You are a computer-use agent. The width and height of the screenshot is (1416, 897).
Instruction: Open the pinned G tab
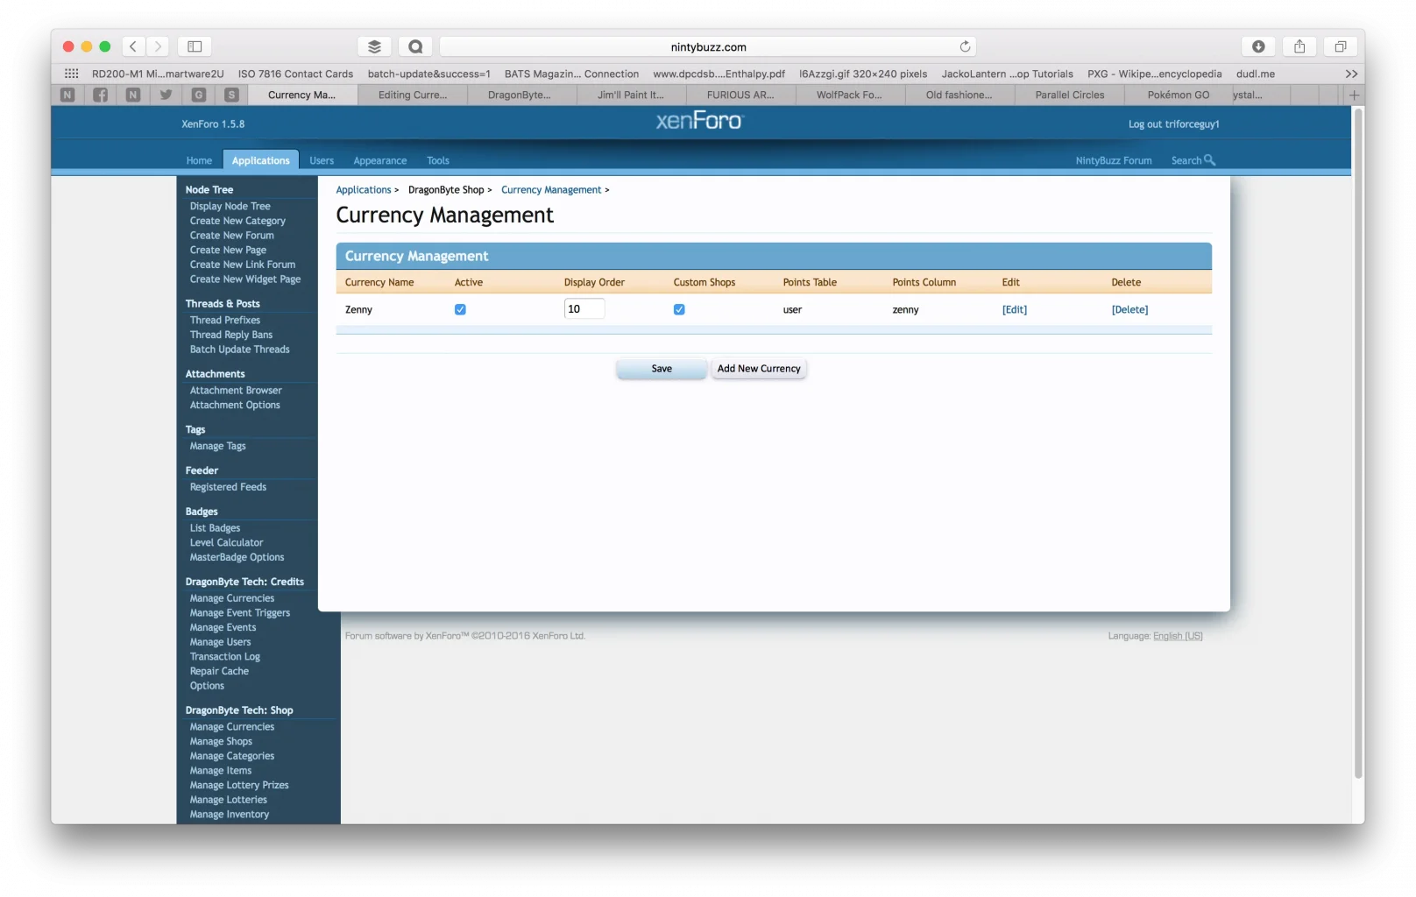tap(199, 95)
